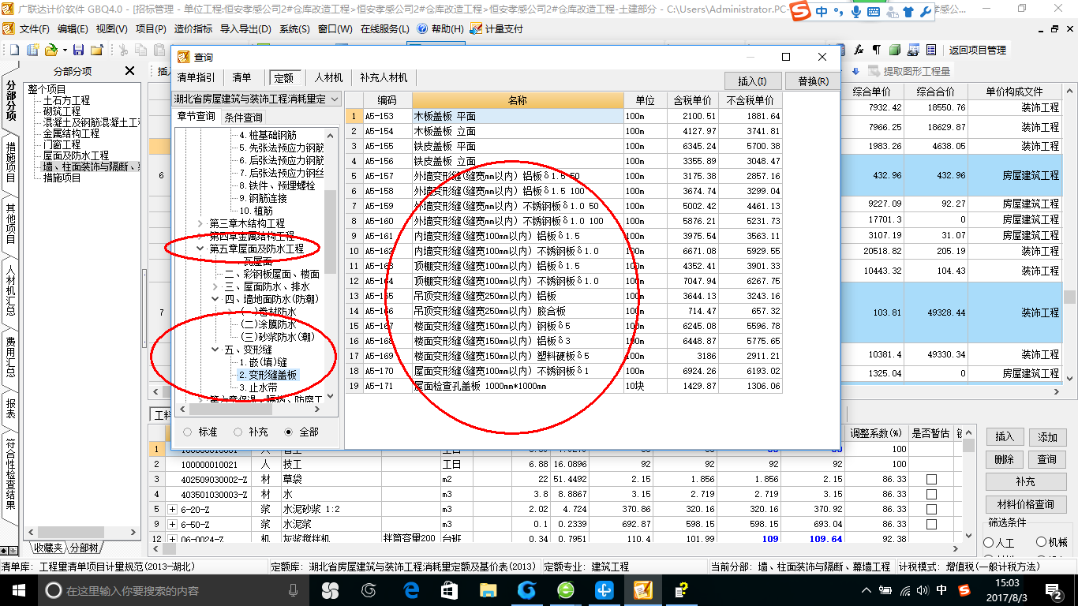Click the Save disk icon in toolbar
The width and height of the screenshot is (1078, 606).
click(x=79, y=50)
